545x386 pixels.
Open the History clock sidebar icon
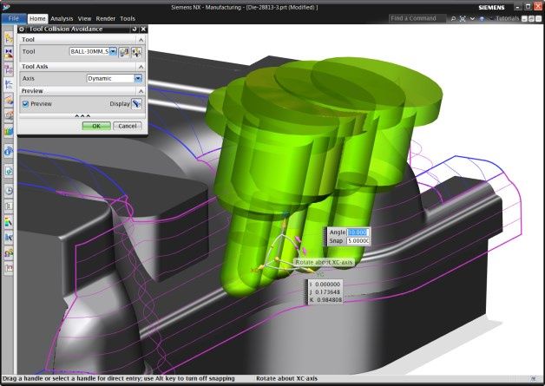pos(9,190)
